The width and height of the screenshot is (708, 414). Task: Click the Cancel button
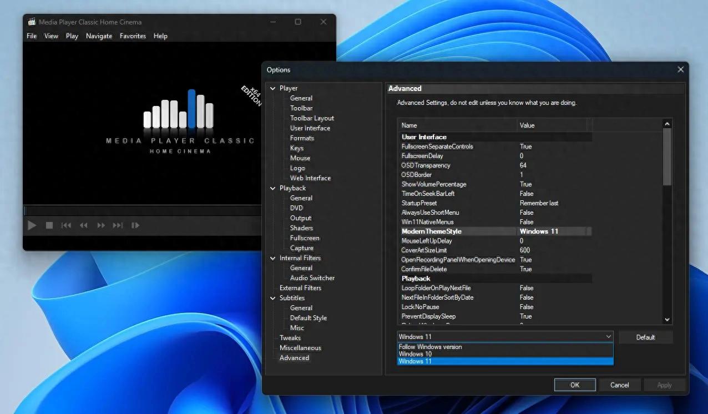[620, 385]
